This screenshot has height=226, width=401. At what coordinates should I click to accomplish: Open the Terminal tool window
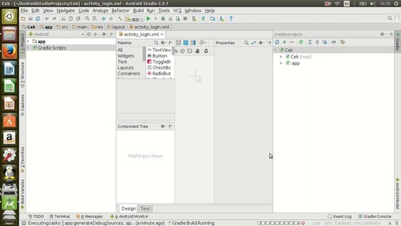click(60, 216)
